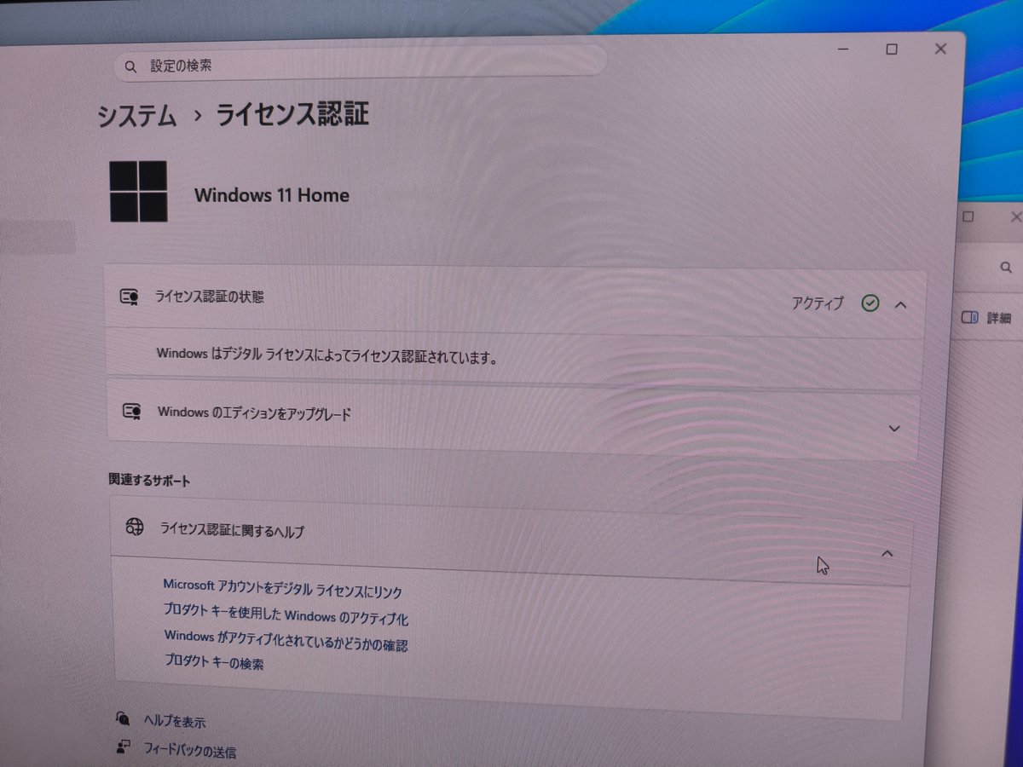Click the ライセンス認証の状態 certificate icon
The width and height of the screenshot is (1023, 767).
pyautogui.click(x=130, y=297)
